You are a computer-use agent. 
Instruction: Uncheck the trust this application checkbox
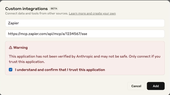[x=11, y=70]
